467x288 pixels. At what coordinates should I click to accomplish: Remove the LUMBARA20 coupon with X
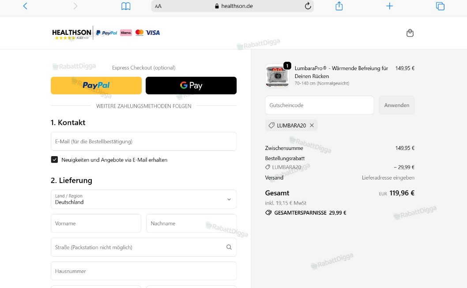pos(312,125)
